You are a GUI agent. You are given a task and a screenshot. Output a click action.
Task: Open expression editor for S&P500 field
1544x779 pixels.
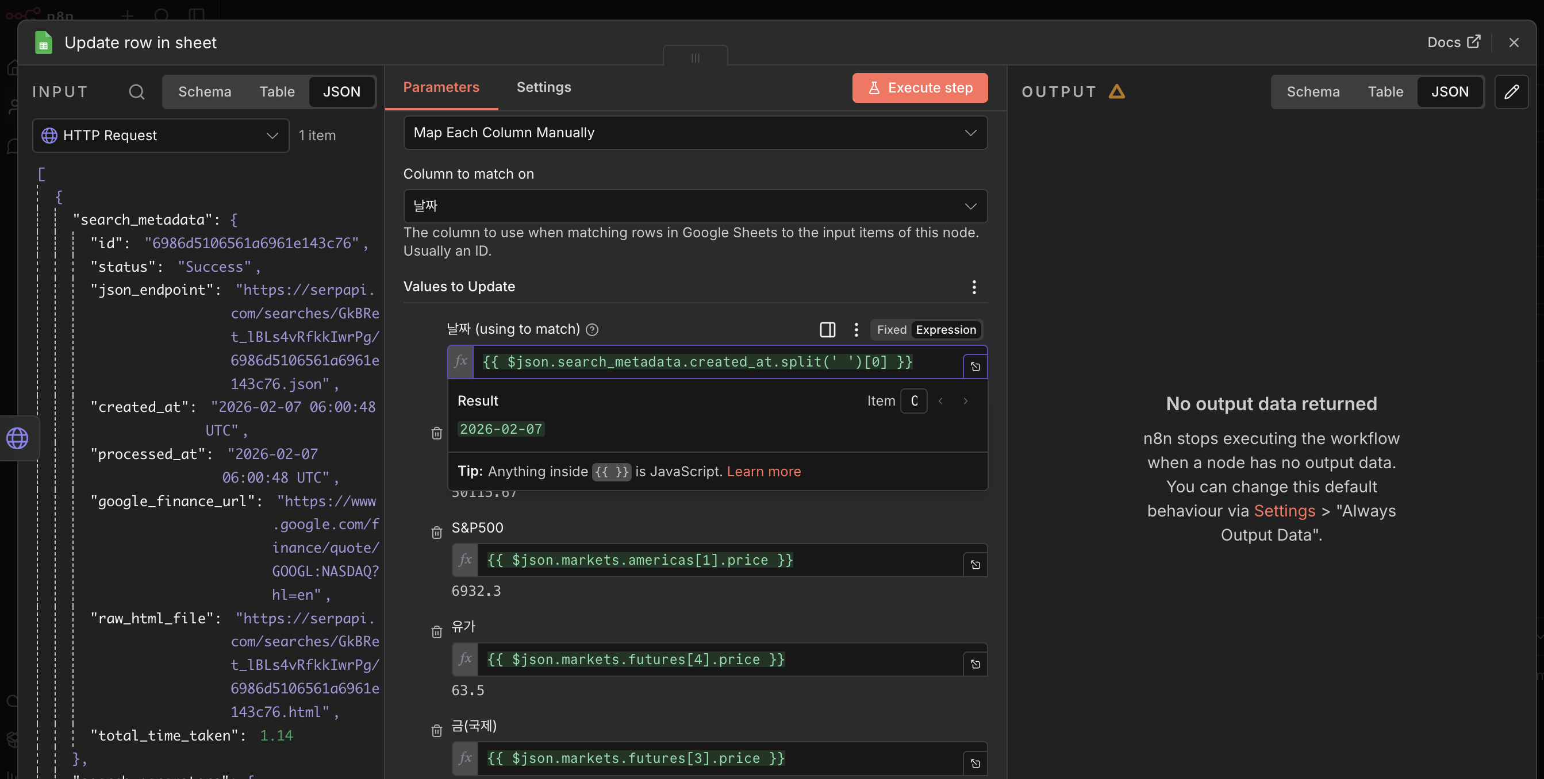[x=975, y=565]
